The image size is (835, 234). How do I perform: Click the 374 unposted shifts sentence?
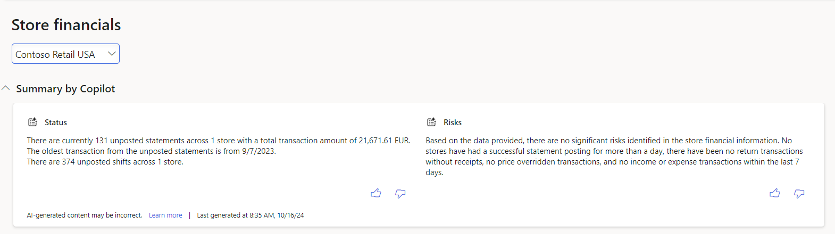click(x=105, y=162)
